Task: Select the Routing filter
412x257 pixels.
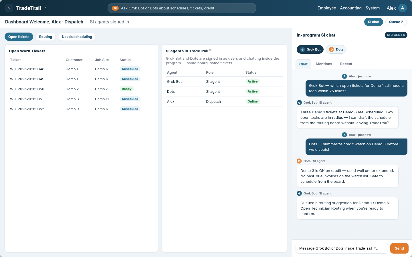Action: [45, 37]
